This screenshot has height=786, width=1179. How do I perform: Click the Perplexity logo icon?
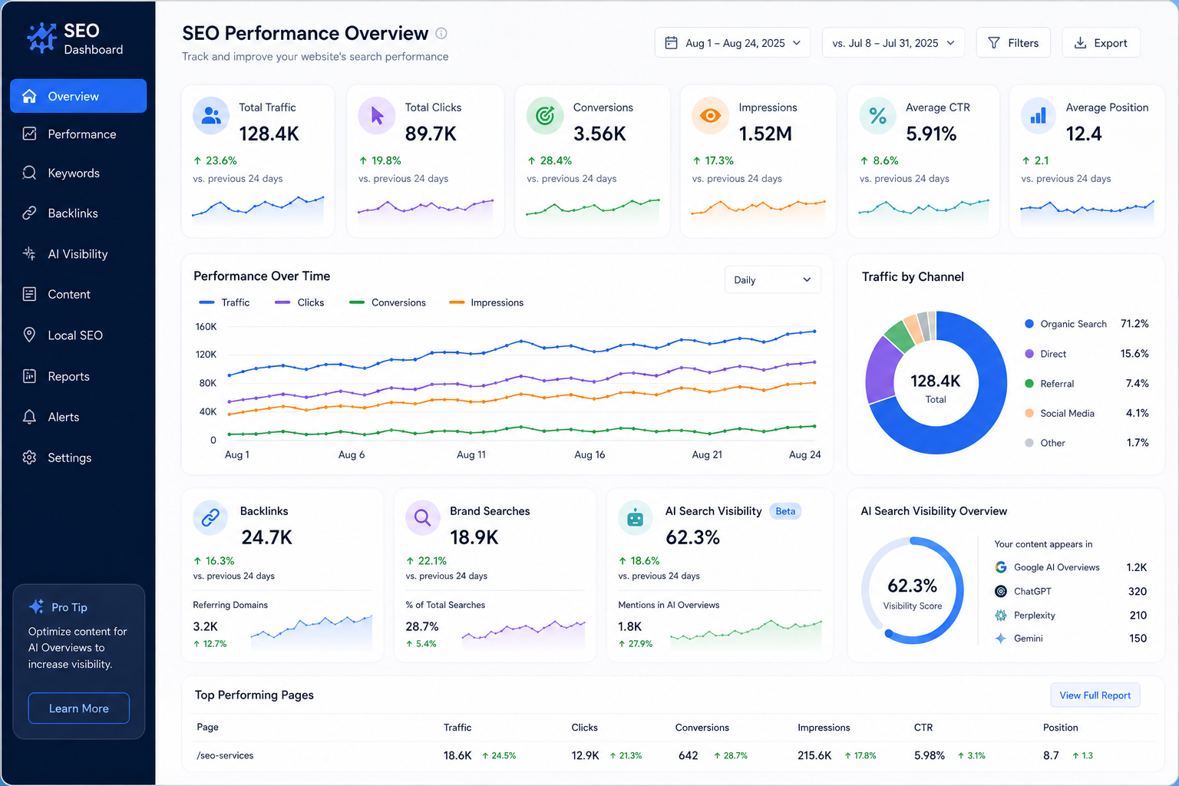[1001, 615]
